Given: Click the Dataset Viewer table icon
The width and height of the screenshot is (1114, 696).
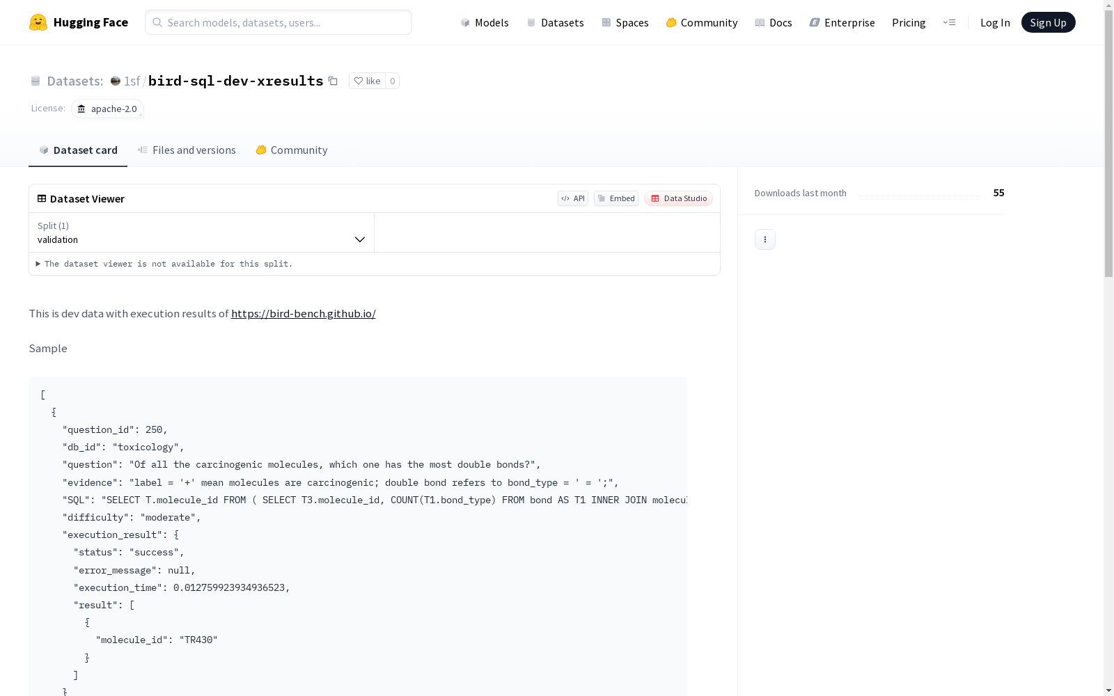Looking at the screenshot, I should pyautogui.click(x=42, y=198).
